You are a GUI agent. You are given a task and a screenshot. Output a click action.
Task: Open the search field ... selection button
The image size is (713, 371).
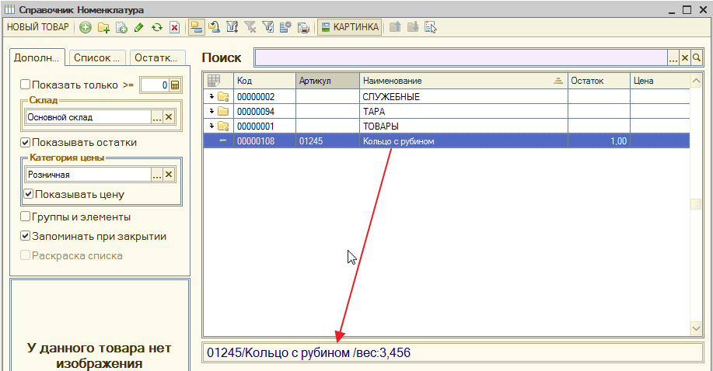[x=673, y=57]
